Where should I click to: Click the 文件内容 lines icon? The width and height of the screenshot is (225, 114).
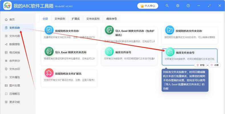point(6,36)
